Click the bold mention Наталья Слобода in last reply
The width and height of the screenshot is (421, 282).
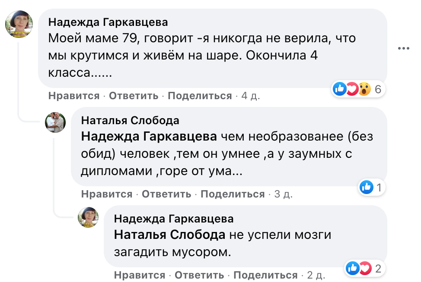[169, 235]
